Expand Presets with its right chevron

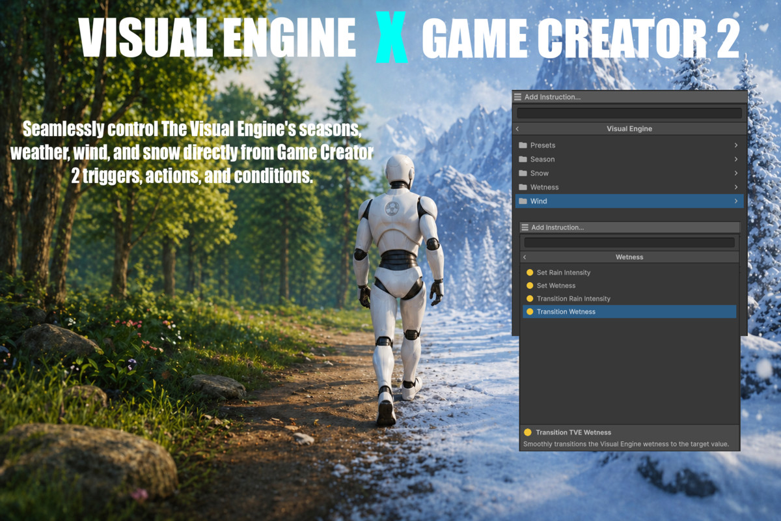coord(736,145)
